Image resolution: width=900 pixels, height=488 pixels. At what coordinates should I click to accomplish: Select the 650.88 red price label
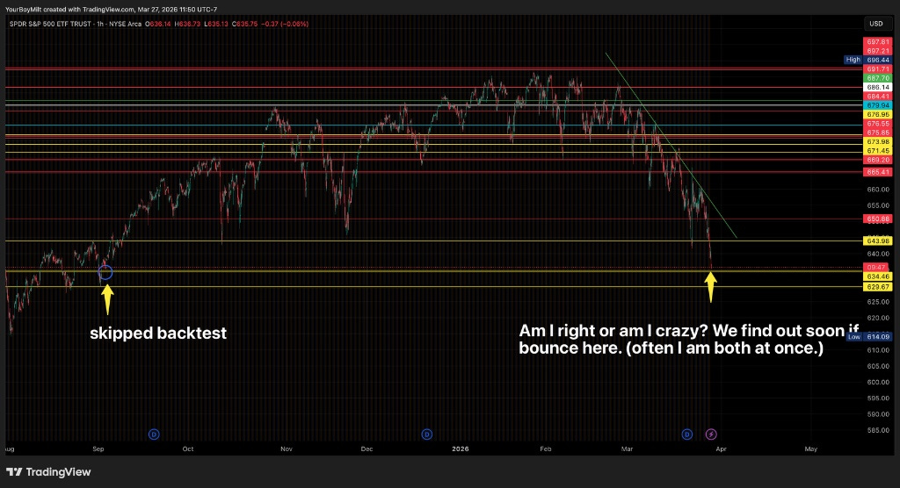[x=878, y=219]
